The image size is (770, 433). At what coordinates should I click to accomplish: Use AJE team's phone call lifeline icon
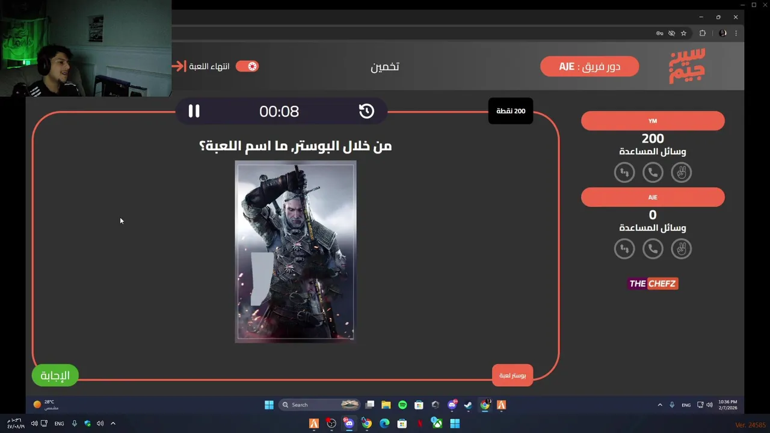tap(653, 248)
